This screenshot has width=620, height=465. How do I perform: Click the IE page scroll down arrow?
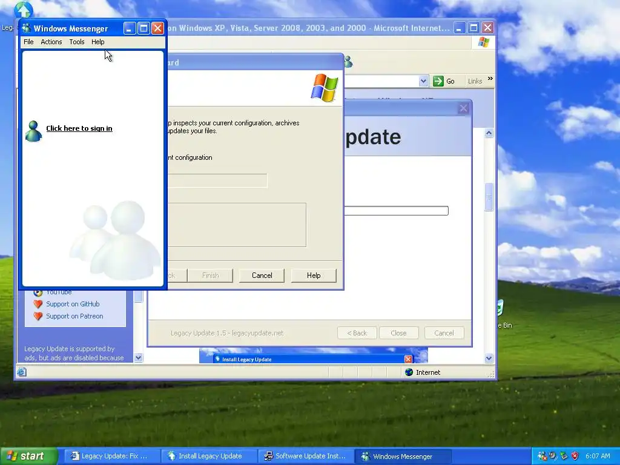click(489, 358)
